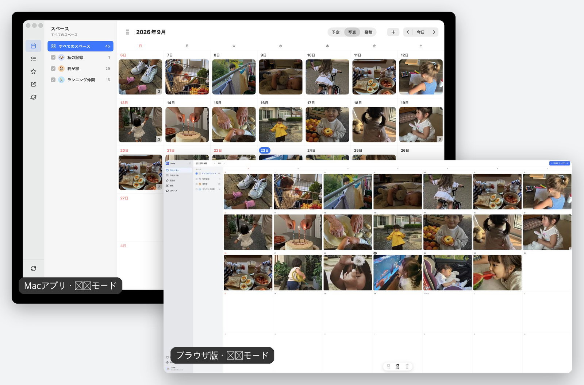Select the highlighted 23日 date in Mac calendar
Image resolution: width=584 pixels, height=385 pixels.
coord(265,150)
